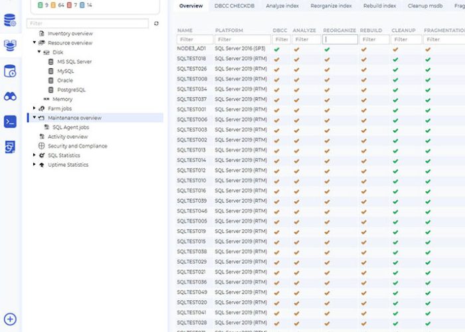The height and width of the screenshot is (332, 465).
Task: Click the add plus circle button
Action: (10, 319)
